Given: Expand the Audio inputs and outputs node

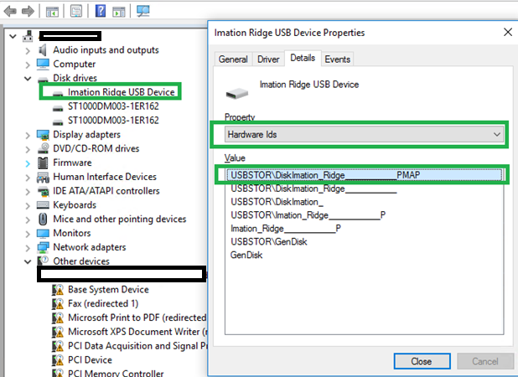Looking at the screenshot, I should pyautogui.click(x=28, y=50).
